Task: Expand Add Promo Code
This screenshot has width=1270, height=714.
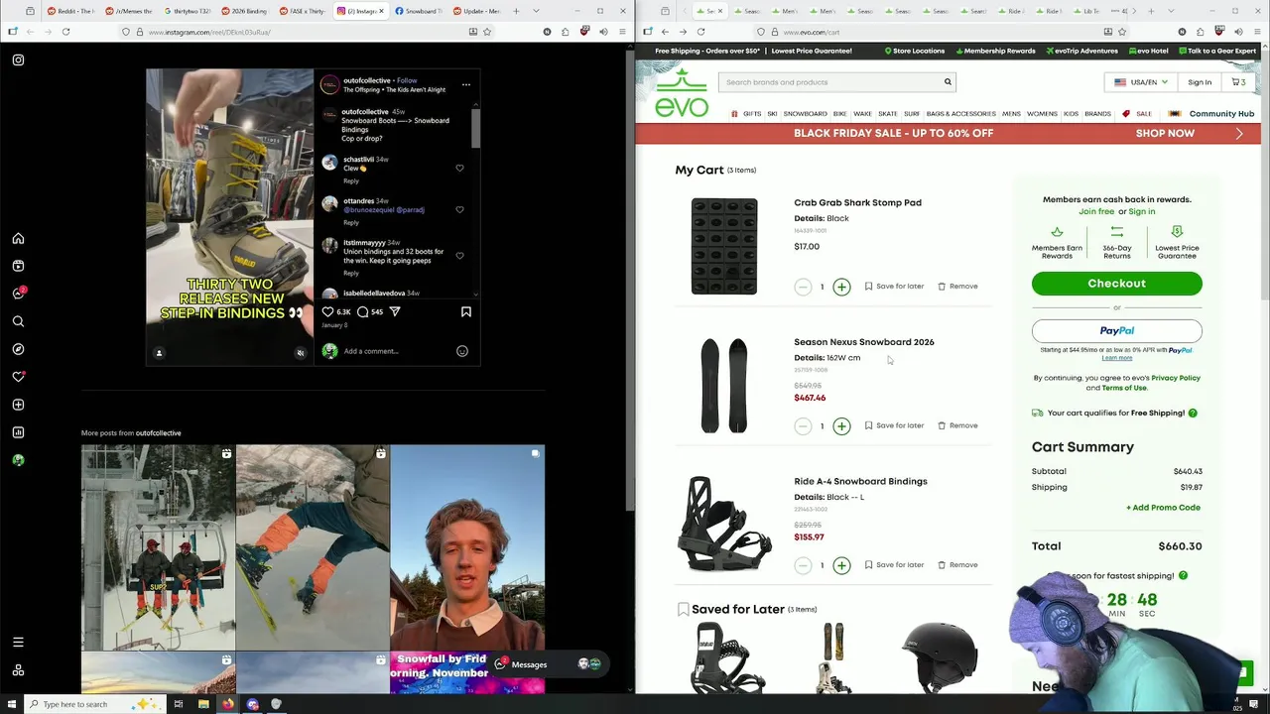Action: click(1163, 508)
